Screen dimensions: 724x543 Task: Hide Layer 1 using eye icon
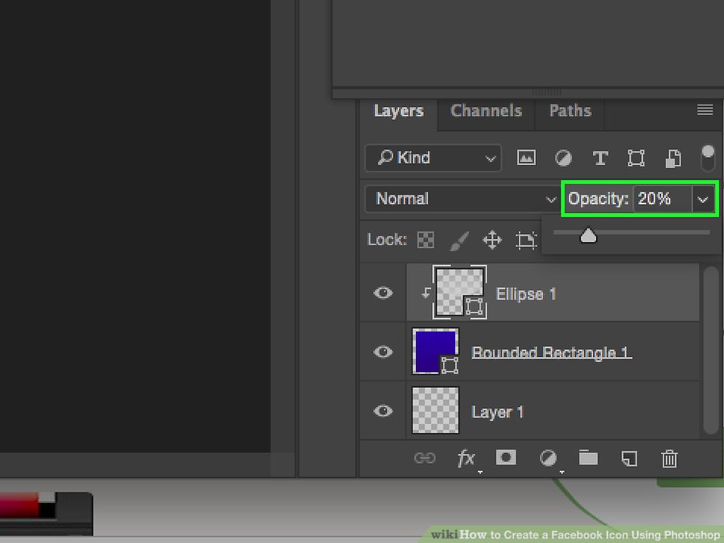coord(384,411)
